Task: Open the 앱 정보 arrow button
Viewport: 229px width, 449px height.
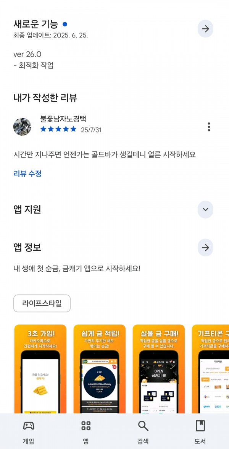Action: pyautogui.click(x=205, y=247)
